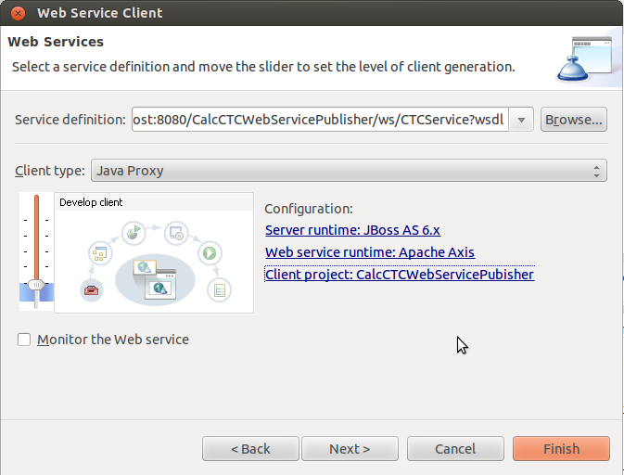Viewport: 624px width, 475px height.
Task: Click the Assemble stage globe icon
Action: point(134,233)
